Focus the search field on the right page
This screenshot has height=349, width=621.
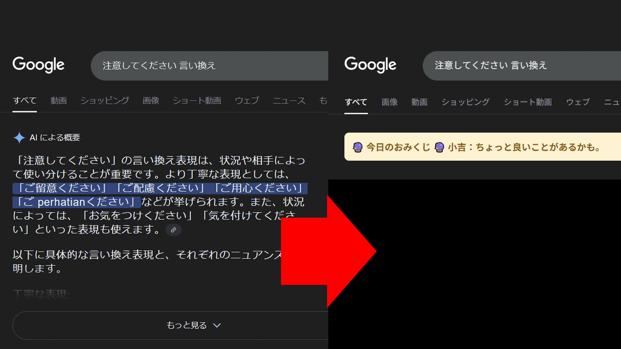pos(517,66)
